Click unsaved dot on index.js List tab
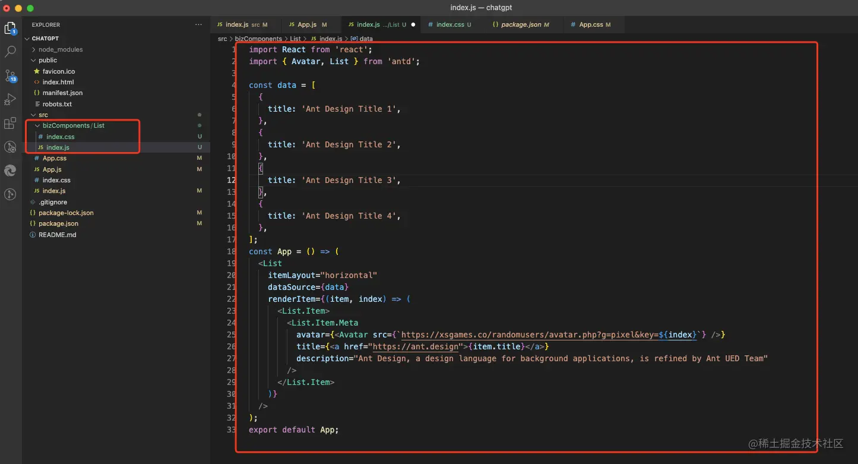 click(x=413, y=24)
